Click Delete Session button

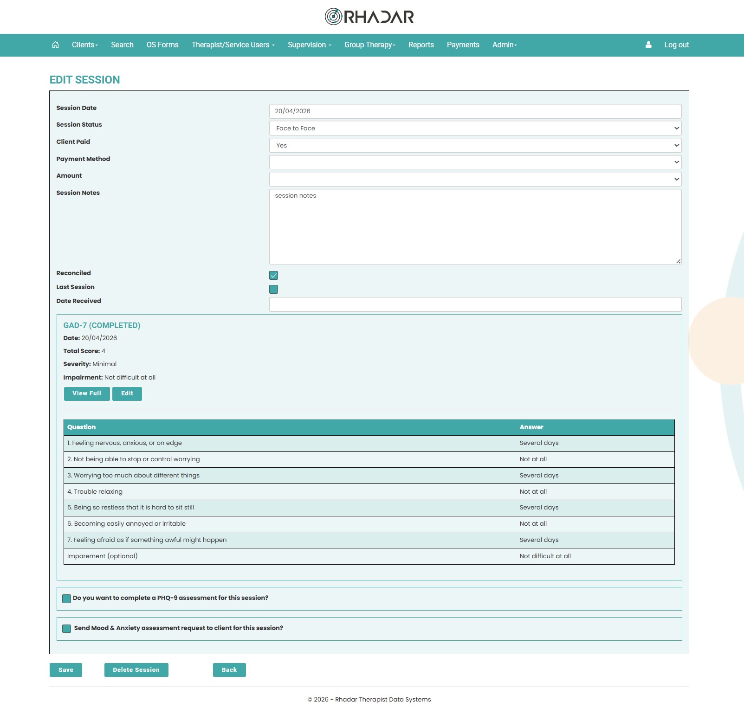pyautogui.click(x=136, y=670)
